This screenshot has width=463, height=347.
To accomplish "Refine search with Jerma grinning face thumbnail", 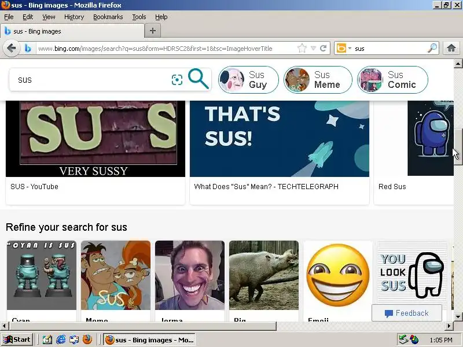I will [x=190, y=275].
